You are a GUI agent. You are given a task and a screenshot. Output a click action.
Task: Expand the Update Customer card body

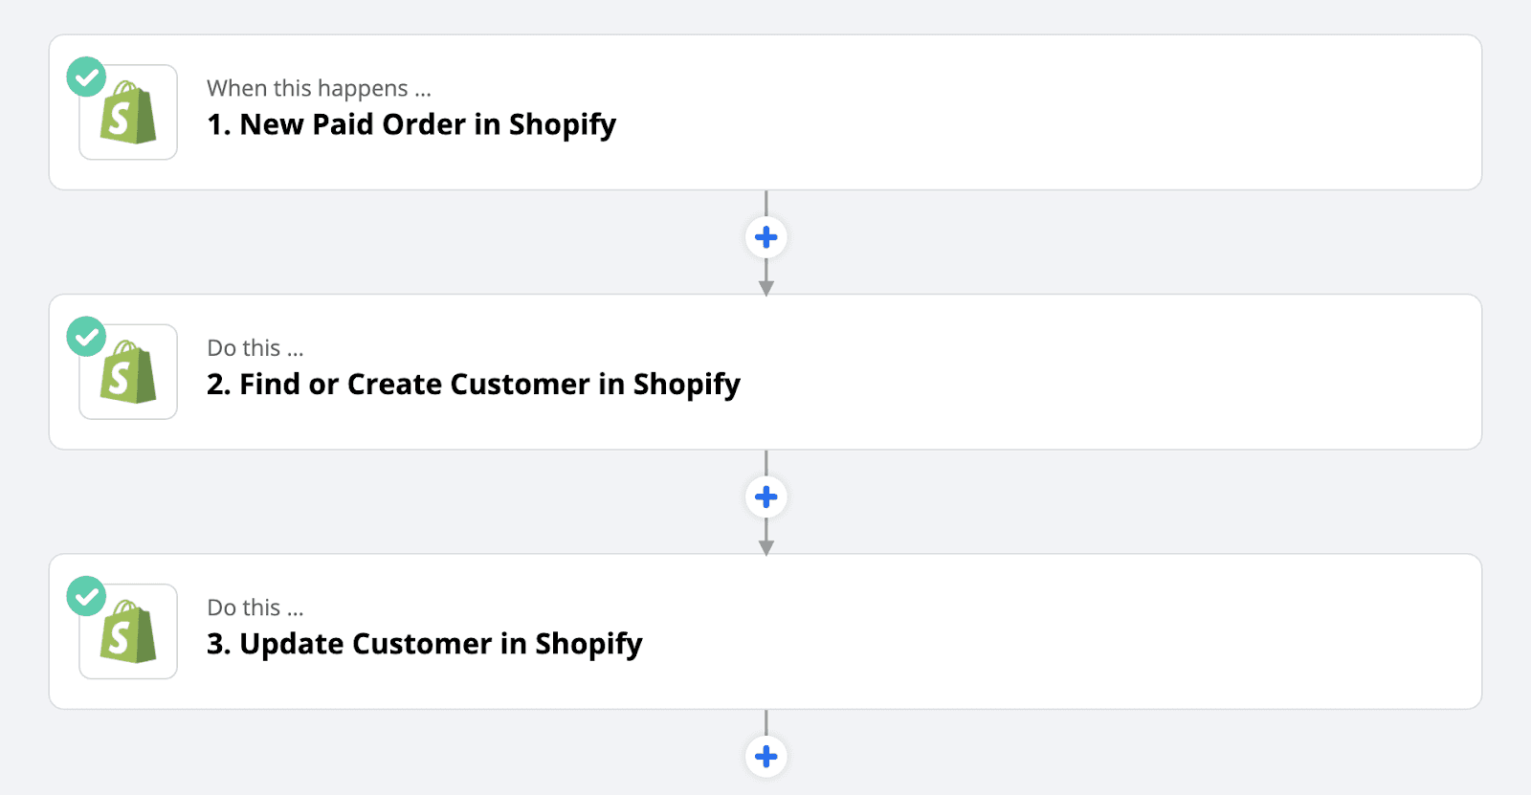tap(1053, 632)
